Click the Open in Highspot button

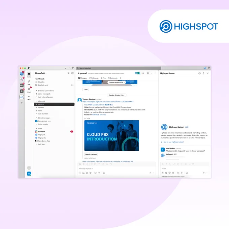(x=91, y=154)
